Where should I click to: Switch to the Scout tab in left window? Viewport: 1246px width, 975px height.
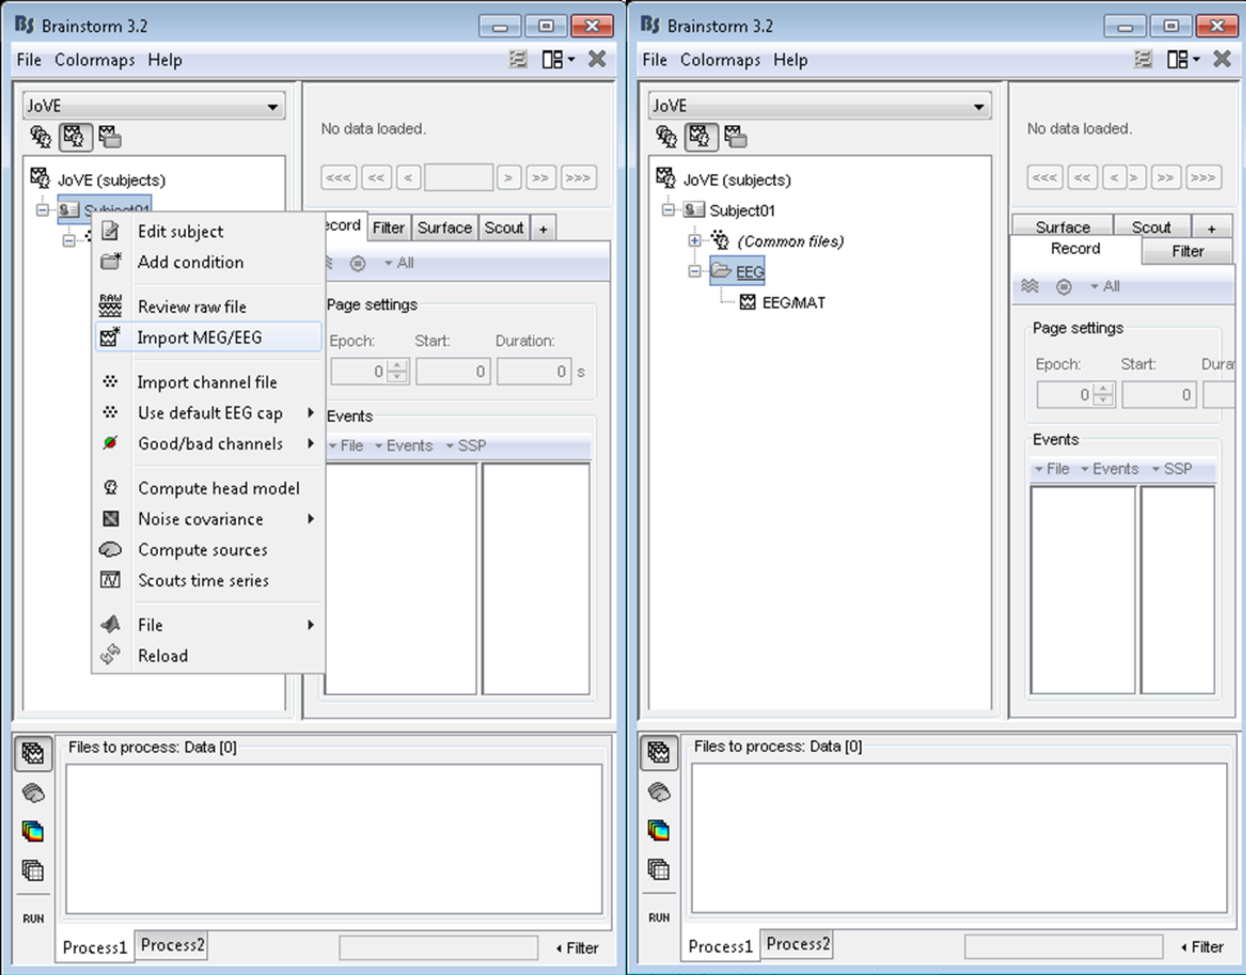pyautogui.click(x=503, y=228)
